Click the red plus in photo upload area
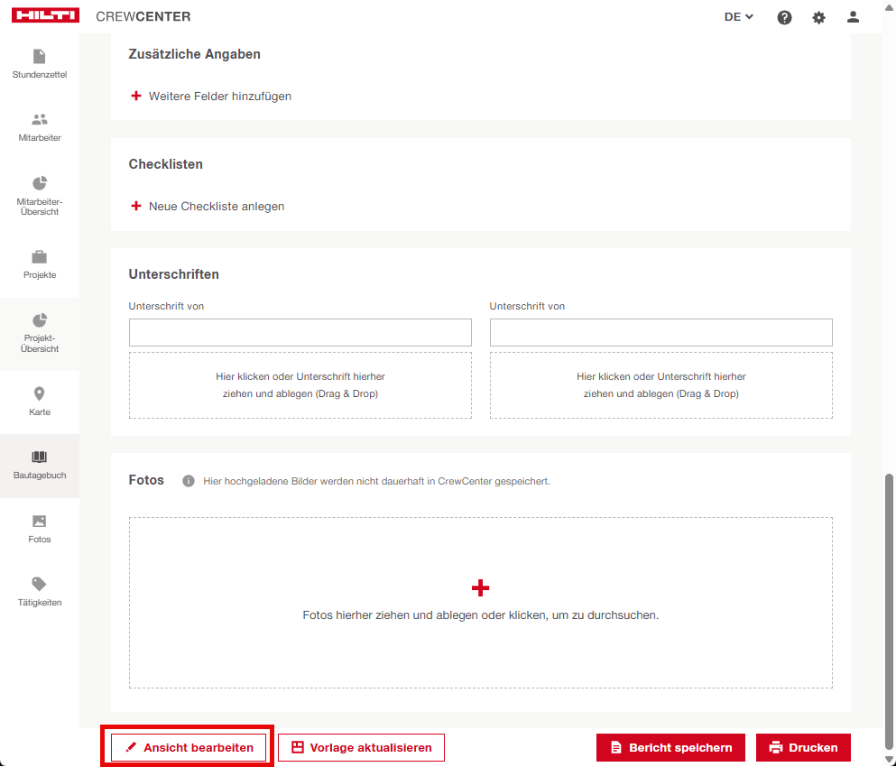Viewport: 896px width, 767px height. 480,588
